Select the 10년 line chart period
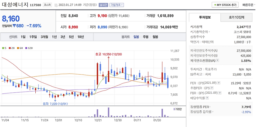This screenshot has height=127, width=257. [81, 37]
